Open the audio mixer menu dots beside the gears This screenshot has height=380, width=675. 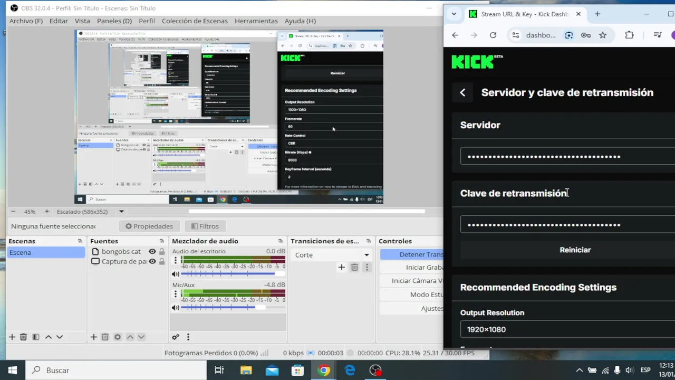(x=188, y=337)
